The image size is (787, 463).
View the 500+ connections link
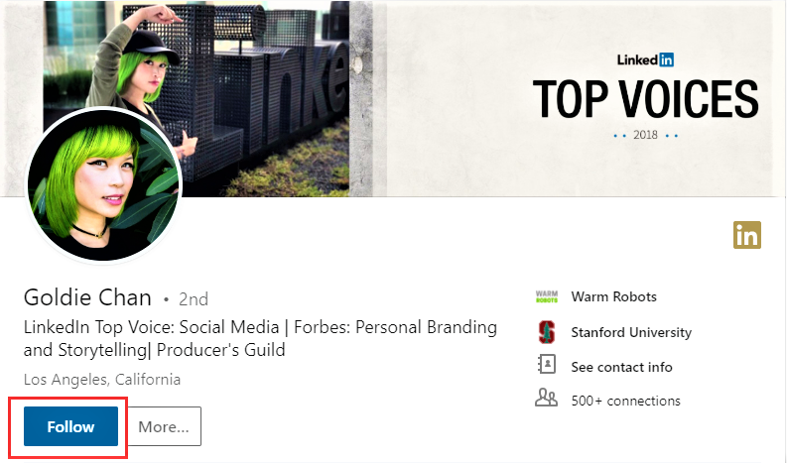[625, 401]
